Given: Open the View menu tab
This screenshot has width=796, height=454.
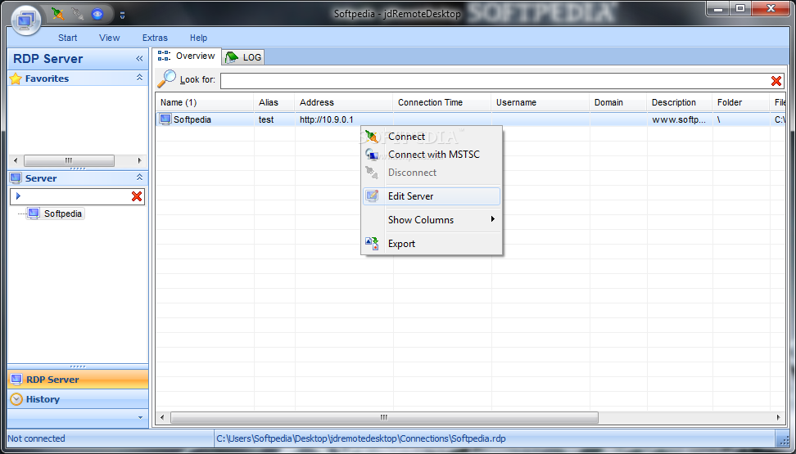Looking at the screenshot, I should [110, 38].
